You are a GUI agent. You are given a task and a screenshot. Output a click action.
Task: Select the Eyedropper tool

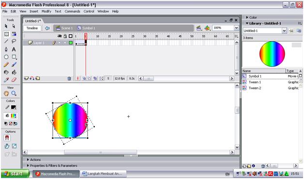pos(6,80)
